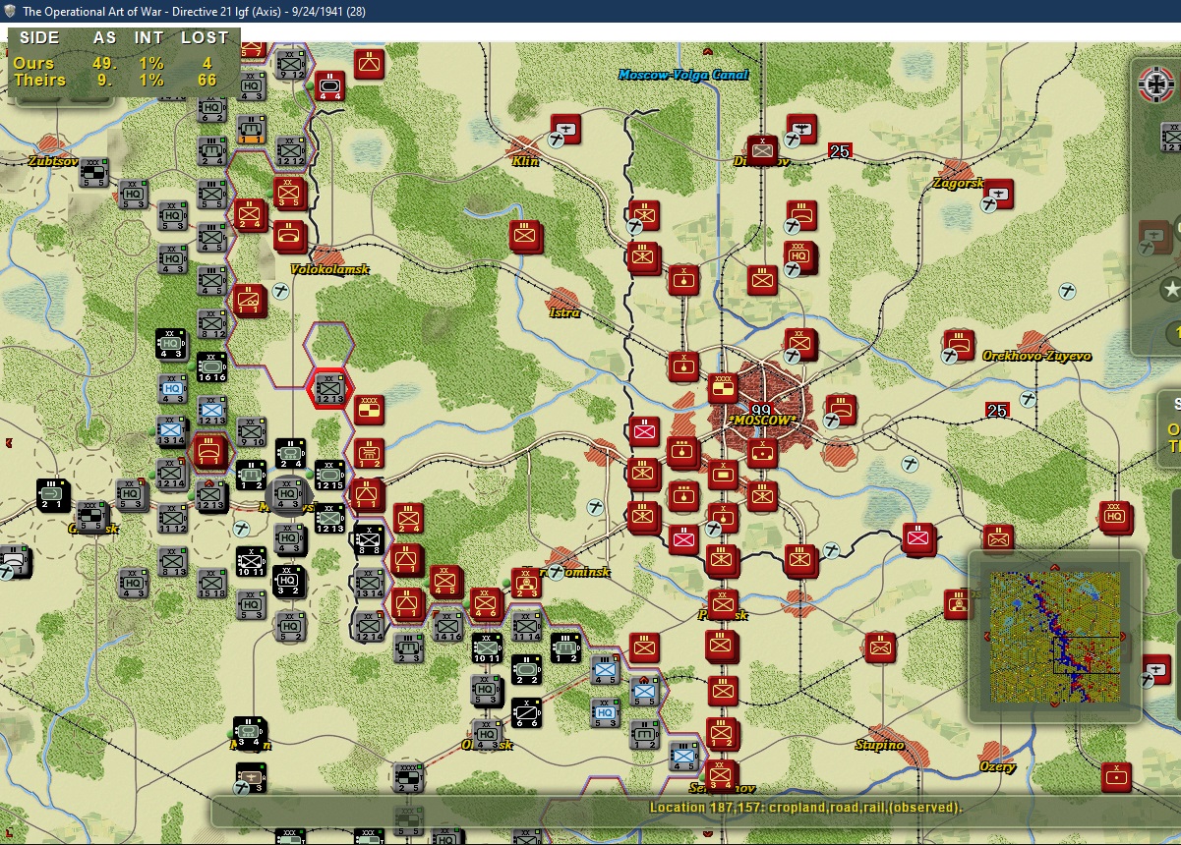Click the German cross emblem in the right panel
The width and height of the screenshot is (1181, 845).
tap(1157, 84)
